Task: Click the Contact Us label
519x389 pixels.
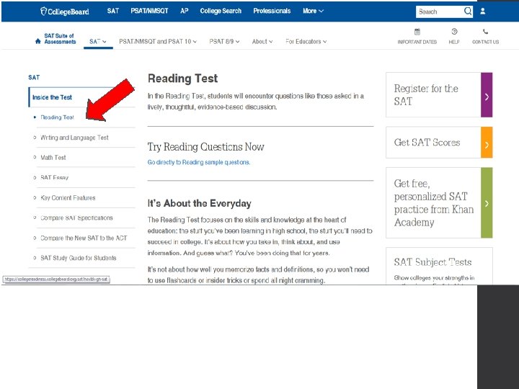Action: click(485, 42)
